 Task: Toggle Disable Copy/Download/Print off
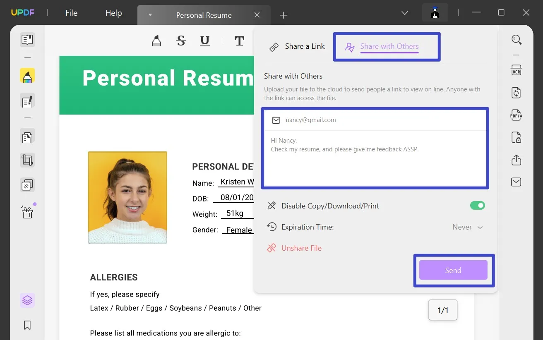478,205
